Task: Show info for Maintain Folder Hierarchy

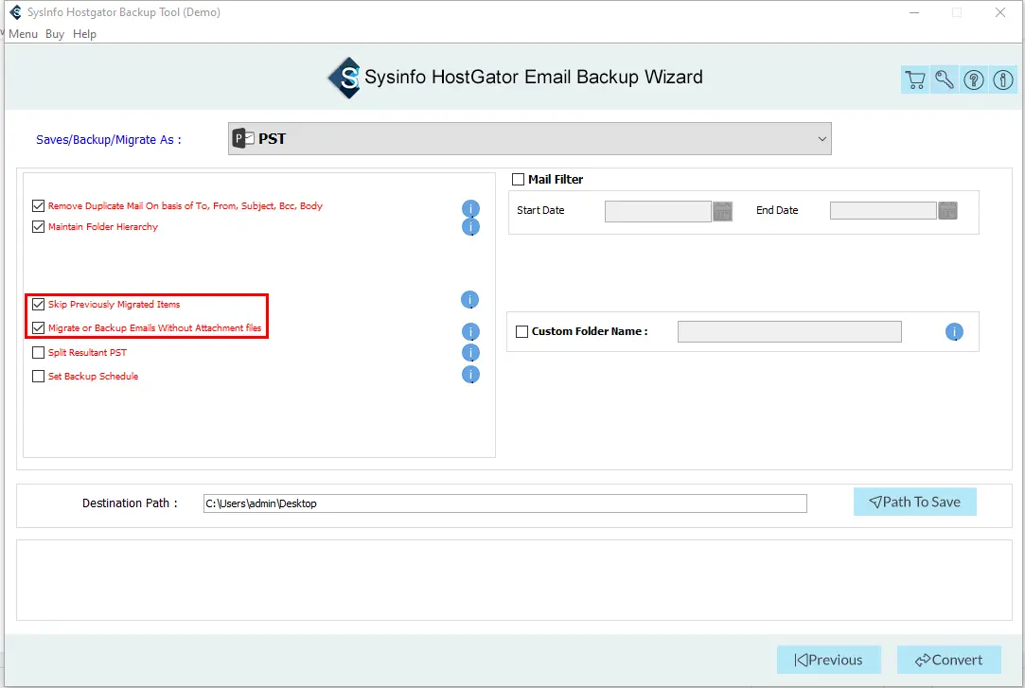Action: (x=470, y=227)
